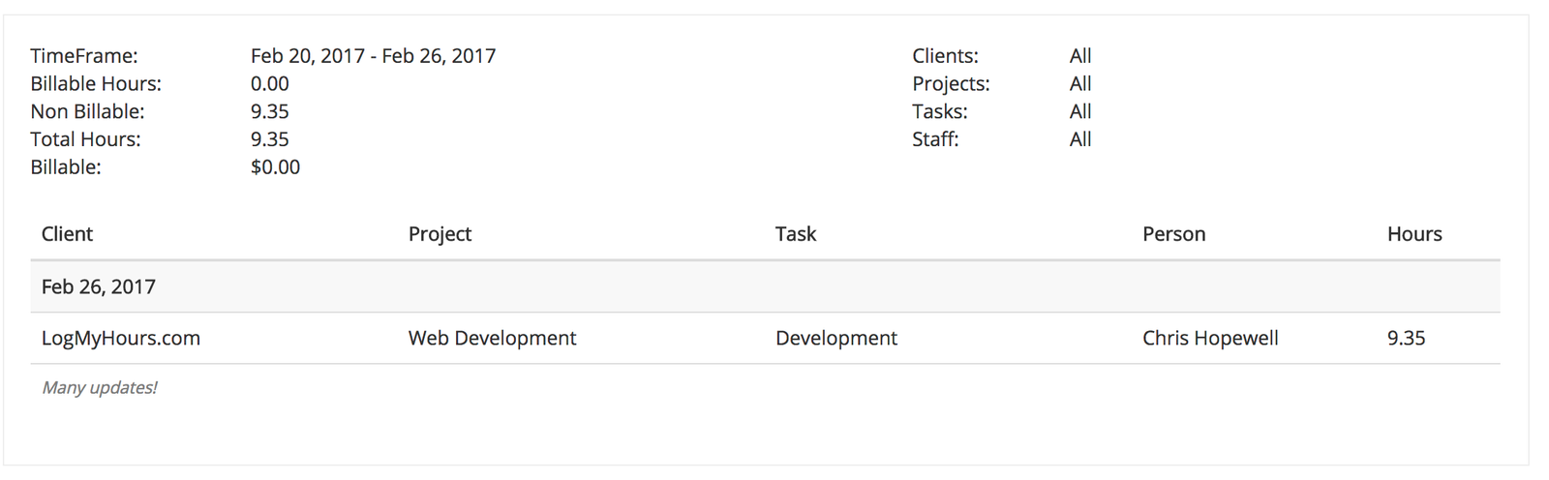Image resolution: width=1549 pixels, height=480 pixels.
Task: Click the TimeFrame date range value
Action: coord(373,56)
